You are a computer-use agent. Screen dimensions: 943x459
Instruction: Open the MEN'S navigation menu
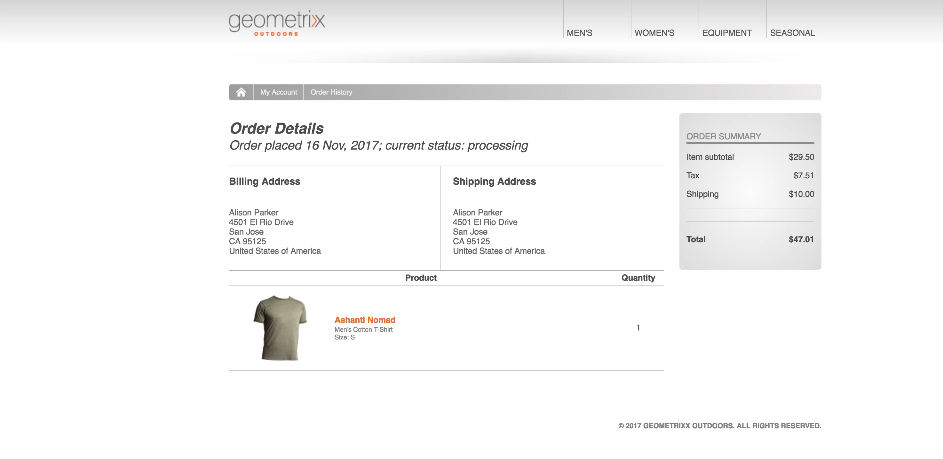[579, 33]
